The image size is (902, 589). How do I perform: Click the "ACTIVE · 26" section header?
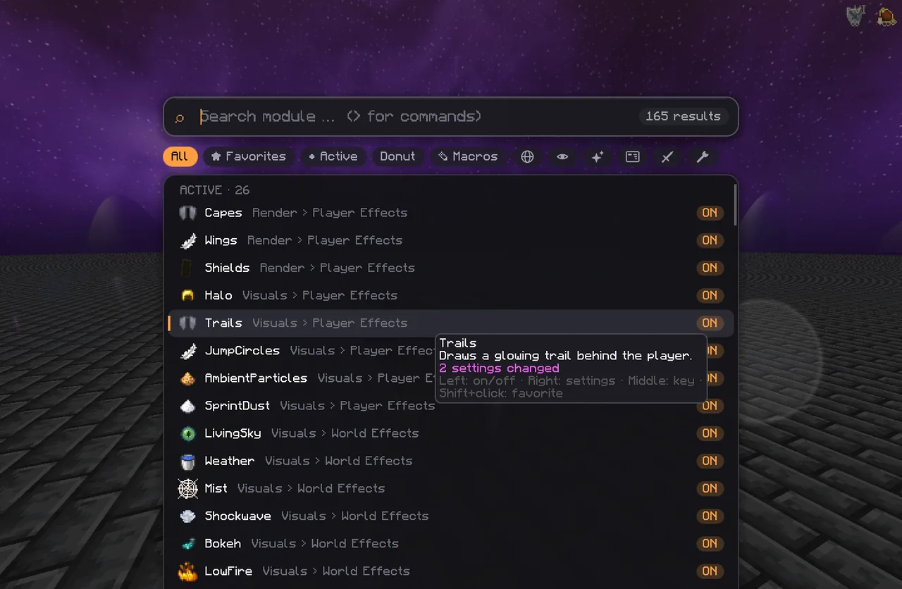coord(214,190)
